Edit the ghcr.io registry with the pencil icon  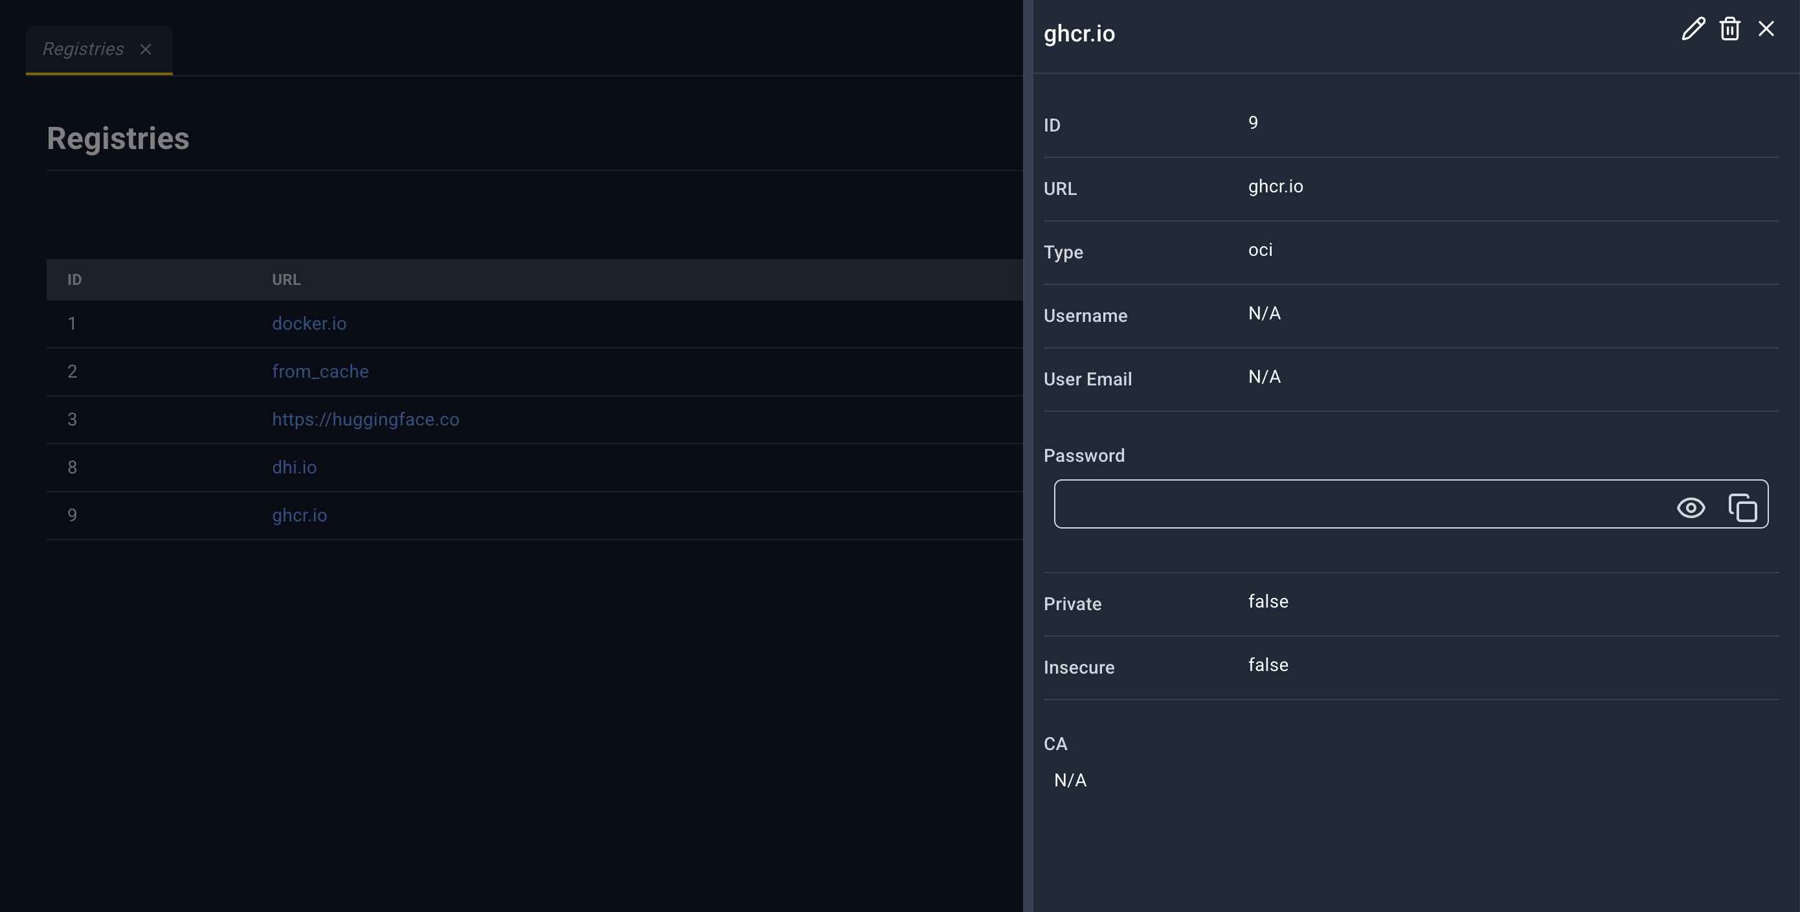tap(1693, 28)
